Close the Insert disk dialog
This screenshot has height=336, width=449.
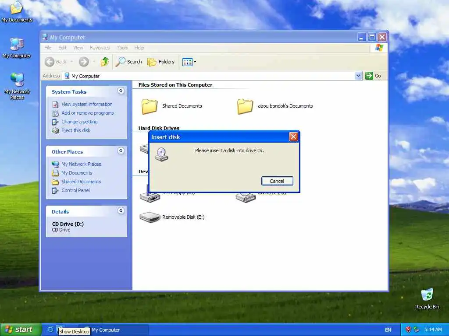tap(293, 137)
